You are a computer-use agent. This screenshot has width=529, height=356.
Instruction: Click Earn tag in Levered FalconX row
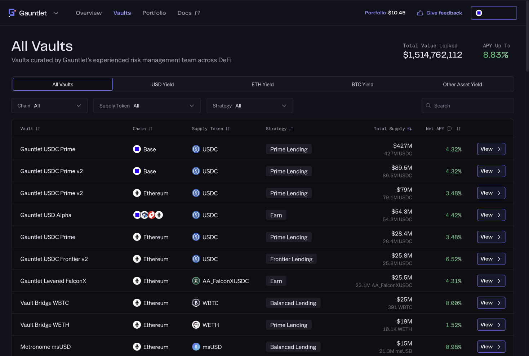276,281
